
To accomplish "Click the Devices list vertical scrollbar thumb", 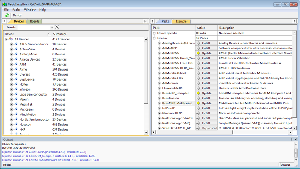I will [146, 73].
